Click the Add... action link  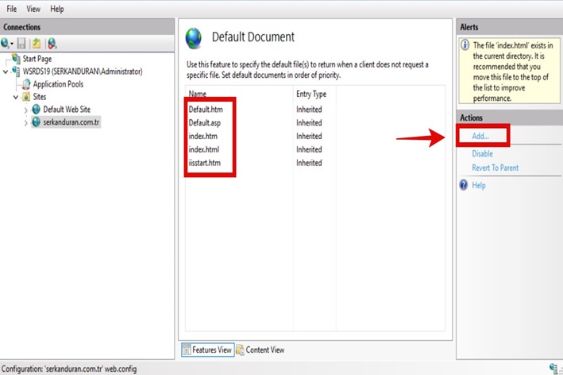tap(480, 136)
